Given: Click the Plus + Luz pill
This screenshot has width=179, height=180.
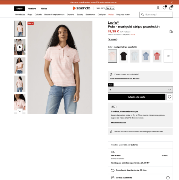Looking at the screenshot, I should [x=110, y=8].
